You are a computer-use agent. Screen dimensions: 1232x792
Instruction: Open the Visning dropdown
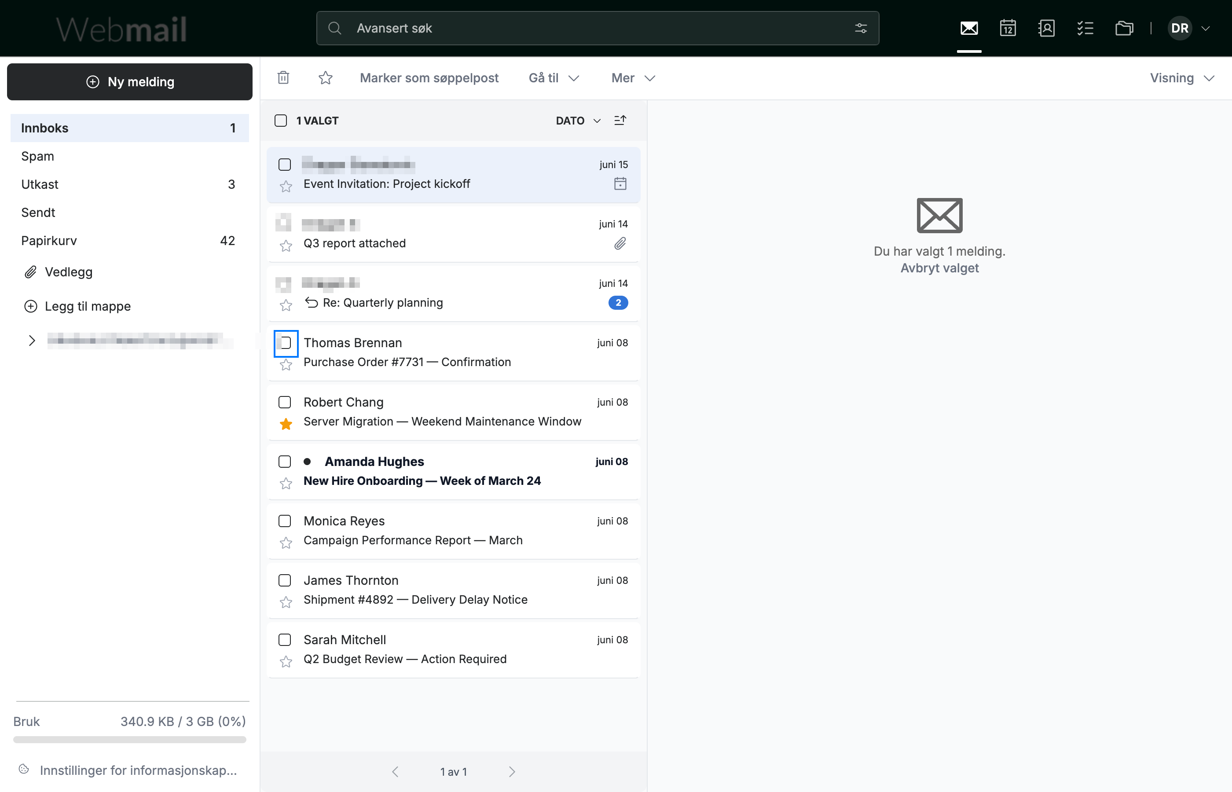(x=1182, y=77)
